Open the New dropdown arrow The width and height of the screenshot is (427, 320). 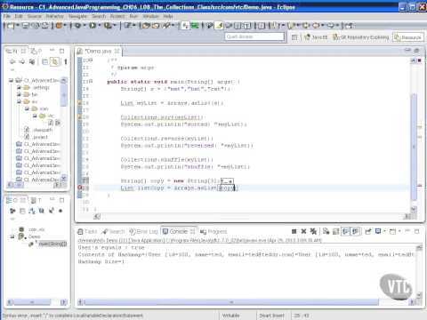coord(17,26)
